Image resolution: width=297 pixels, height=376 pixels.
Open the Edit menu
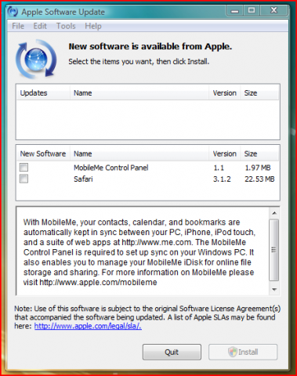(x=40, y=26)
